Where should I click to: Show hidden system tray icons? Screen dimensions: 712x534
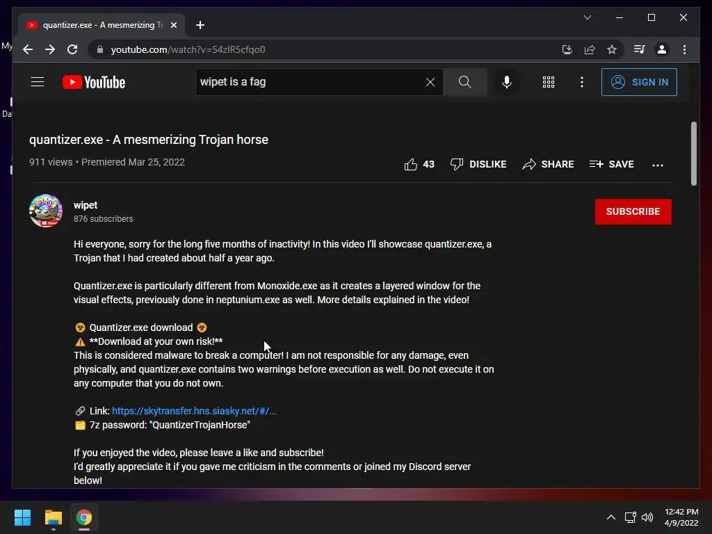coord(611,517)
